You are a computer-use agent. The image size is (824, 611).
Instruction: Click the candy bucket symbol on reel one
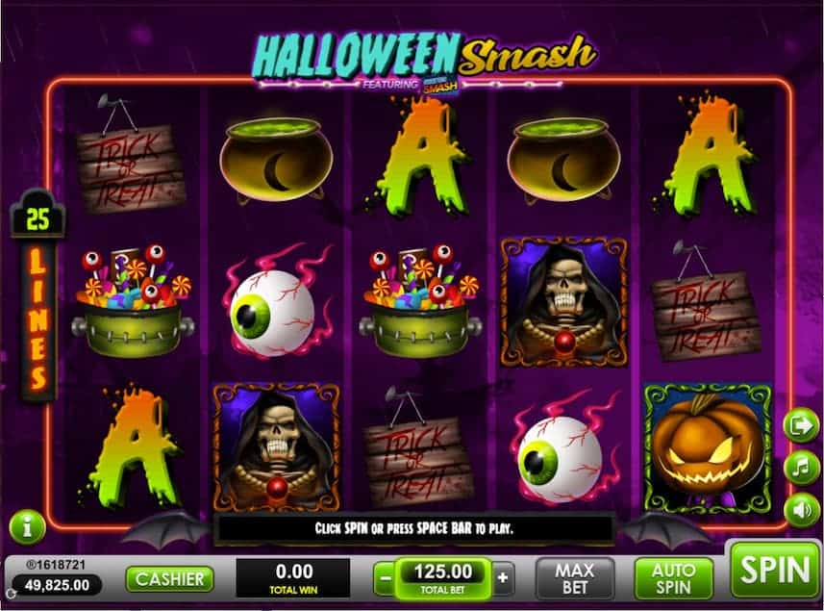(133, 301)
